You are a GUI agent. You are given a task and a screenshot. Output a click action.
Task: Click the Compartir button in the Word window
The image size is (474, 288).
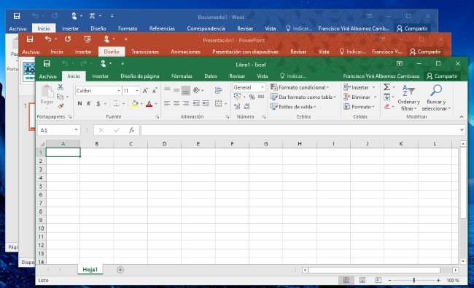[412, 28]
